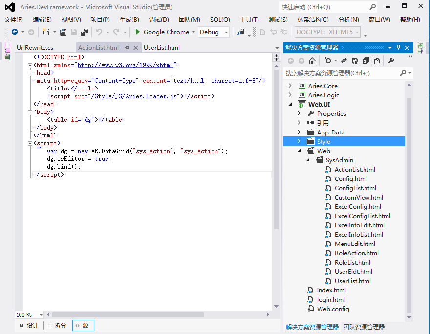Open the 编辑(E) menu
This screenshot has width=430, height=334.
click(x=42, y=20)
